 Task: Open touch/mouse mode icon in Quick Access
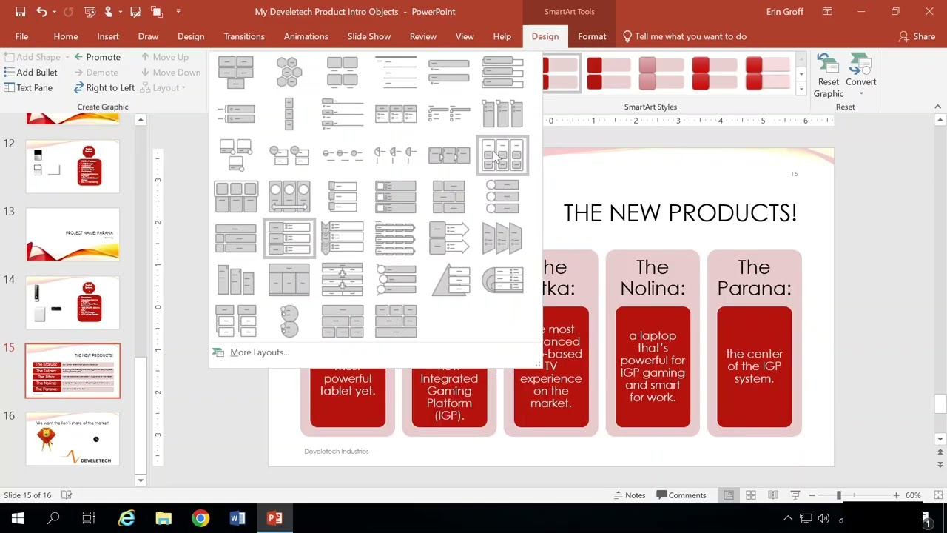[x=109, y=12]
